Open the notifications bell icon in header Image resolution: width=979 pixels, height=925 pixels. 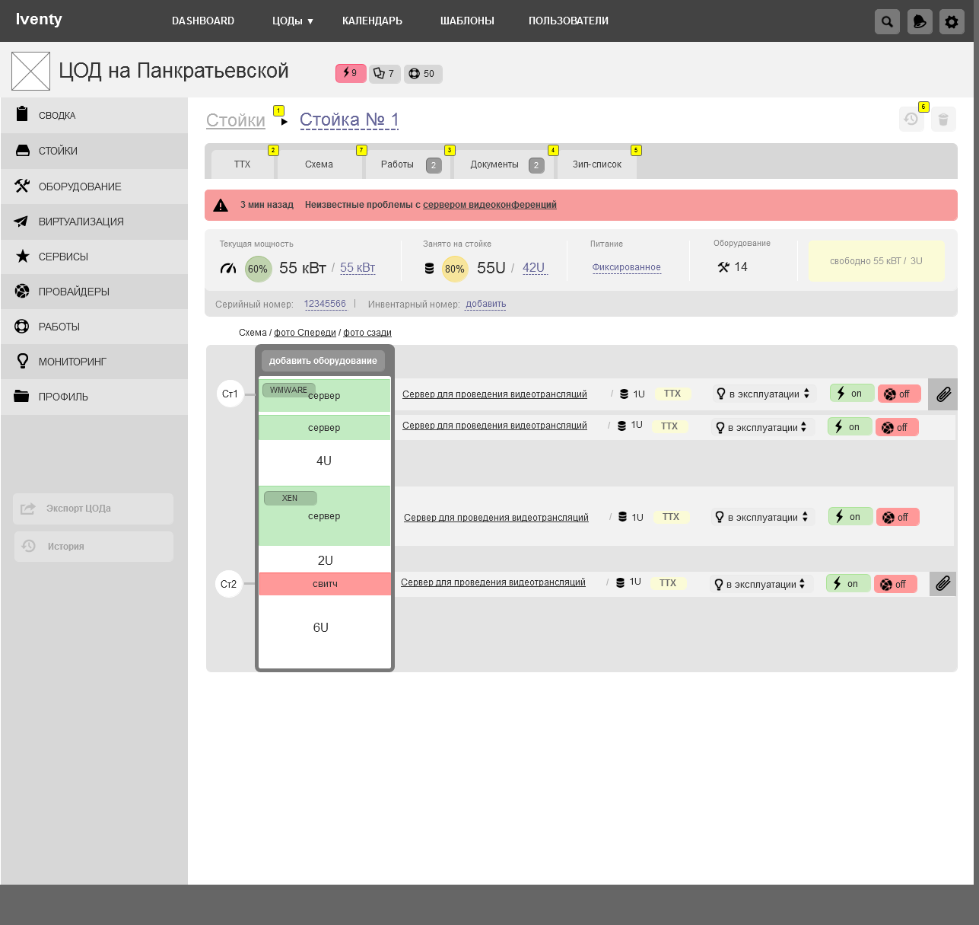pyautogui.click(x=920, y=22)
